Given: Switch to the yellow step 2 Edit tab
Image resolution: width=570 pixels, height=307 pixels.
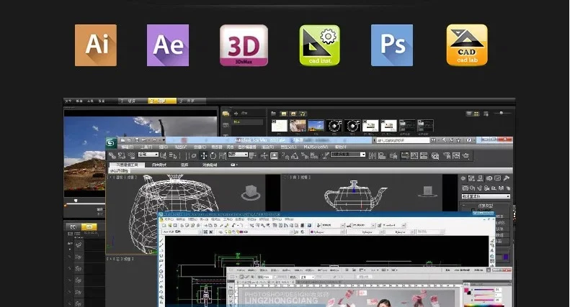Looking at the screenshot, I should pyautogui.click(x=161, y=101).
